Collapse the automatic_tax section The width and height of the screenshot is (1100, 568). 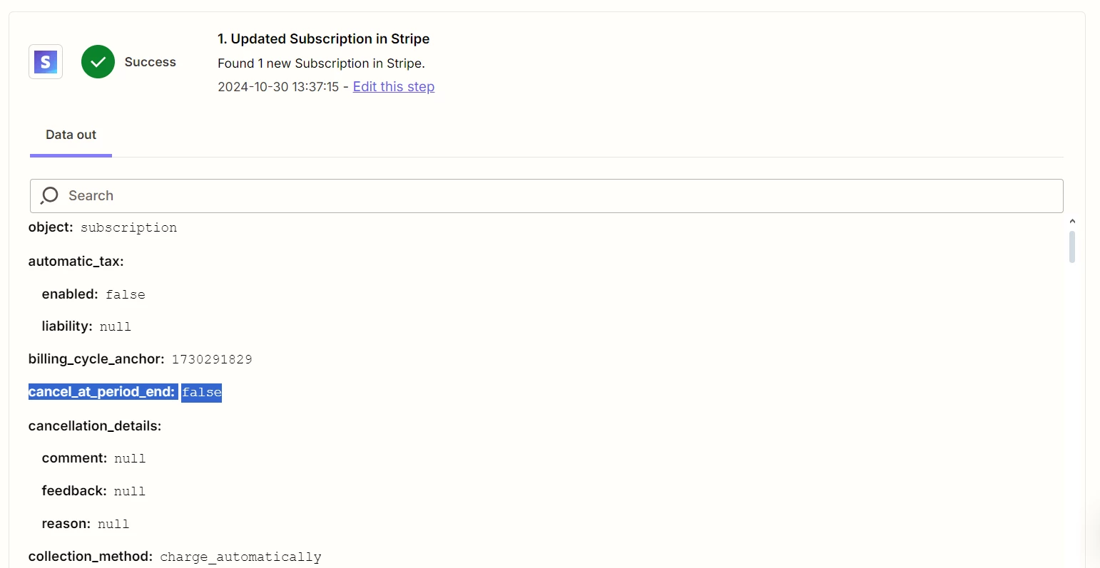coord(76,262)
